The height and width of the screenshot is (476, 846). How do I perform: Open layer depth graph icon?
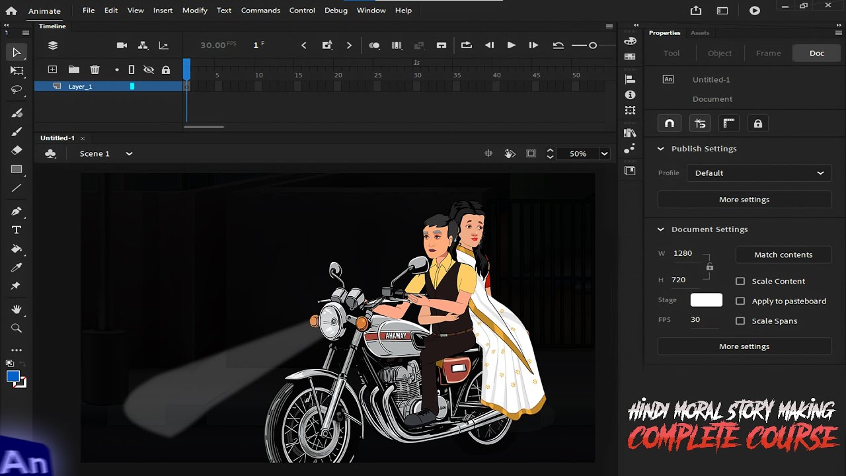click(x=163, y=45)
